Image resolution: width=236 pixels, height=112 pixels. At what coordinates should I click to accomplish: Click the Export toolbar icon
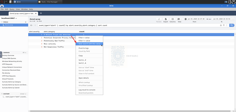click(x=166, y=19)
